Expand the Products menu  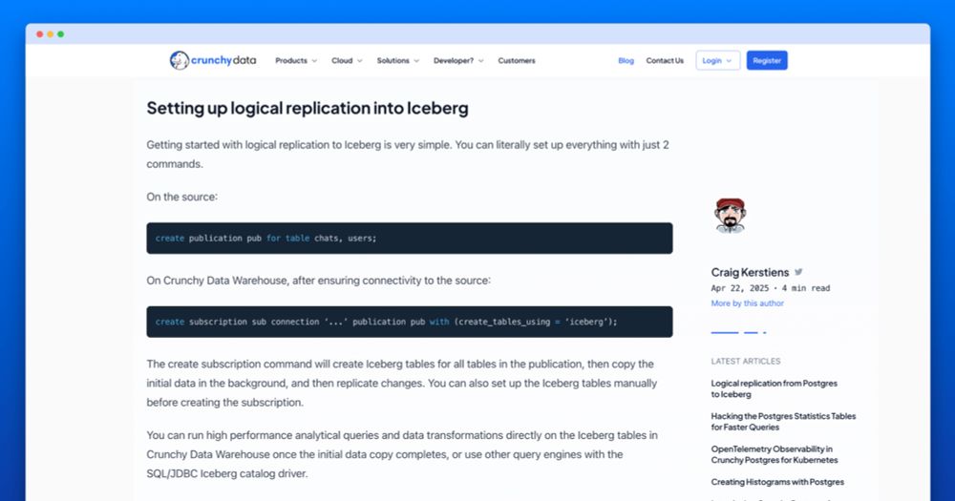[296, 61]
